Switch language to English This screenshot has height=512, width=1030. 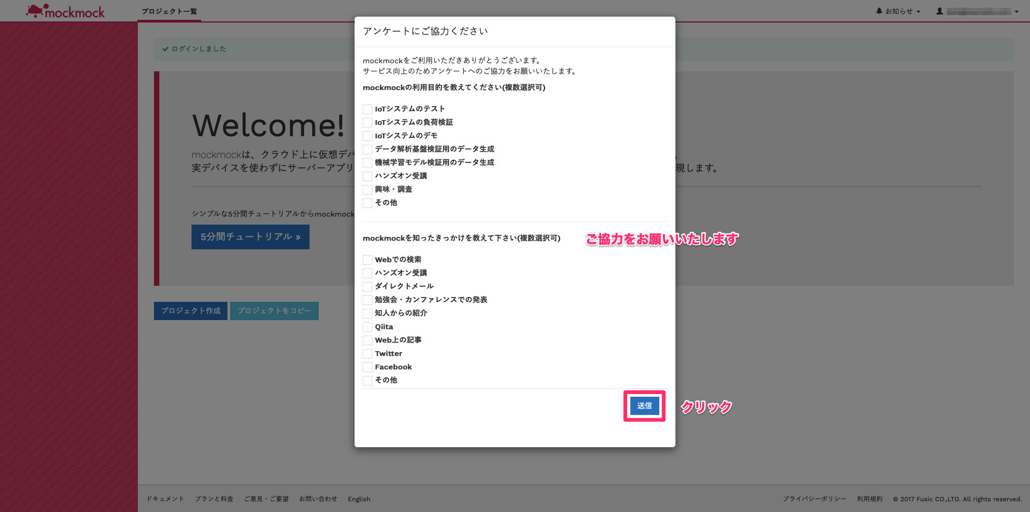point(358,499)
